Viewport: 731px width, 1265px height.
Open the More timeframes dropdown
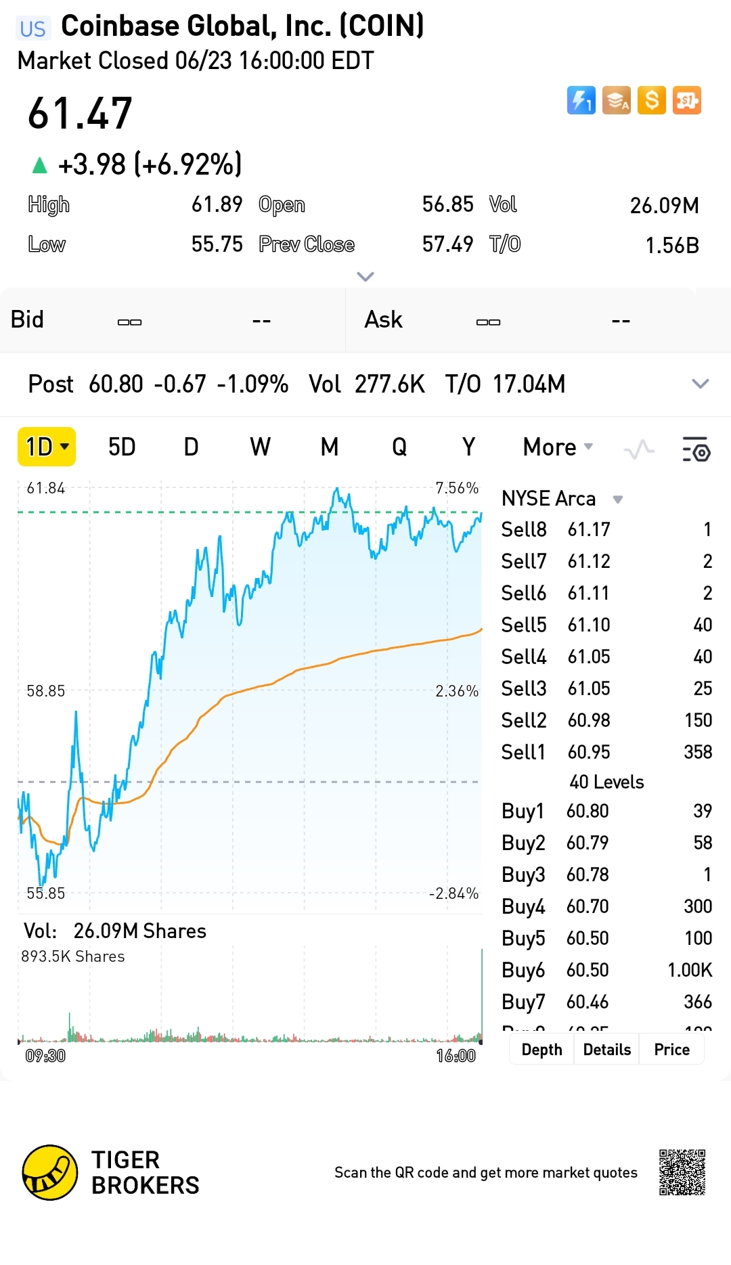(x=558, y=447)
